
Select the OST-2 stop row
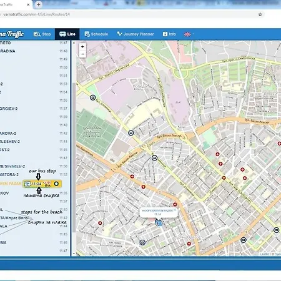click(34, 150)
